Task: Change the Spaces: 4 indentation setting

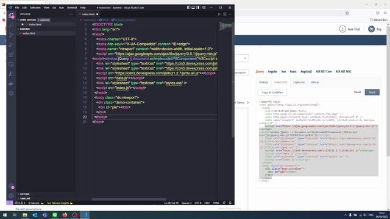Action: 186,203
